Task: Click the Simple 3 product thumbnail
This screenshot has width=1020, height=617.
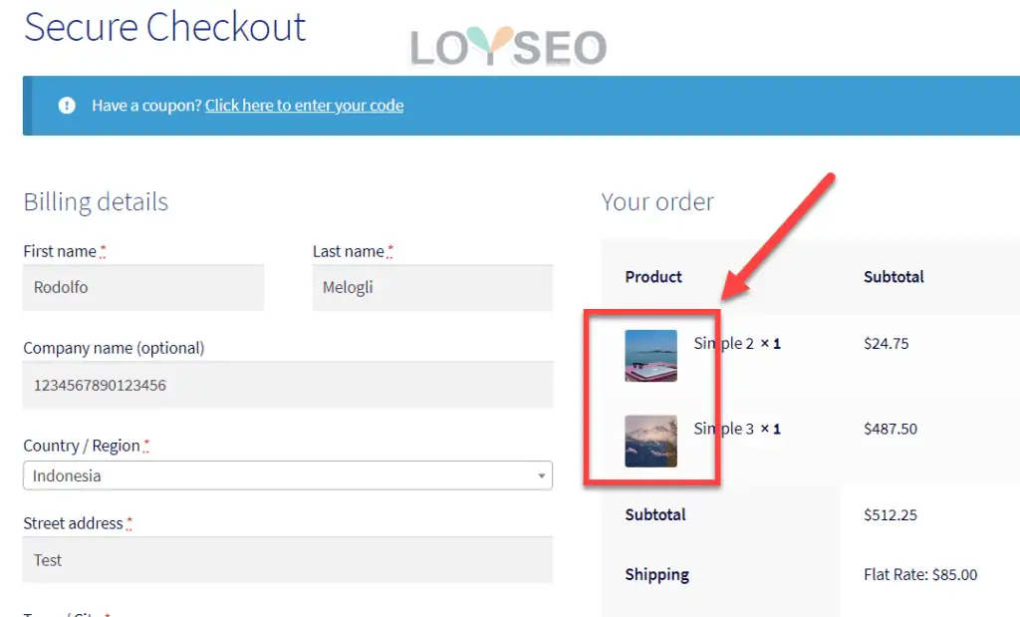Action: point(650,441)
